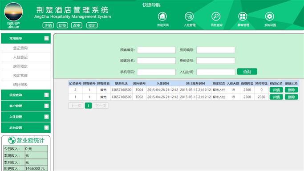Open the 入住管理 quick navigation icon
The height and width of the screenshot is (171, 304).
[189, 16]
